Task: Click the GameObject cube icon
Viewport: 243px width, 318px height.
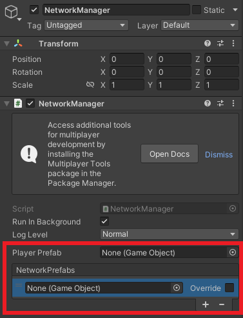Action: tap(11, 12)
